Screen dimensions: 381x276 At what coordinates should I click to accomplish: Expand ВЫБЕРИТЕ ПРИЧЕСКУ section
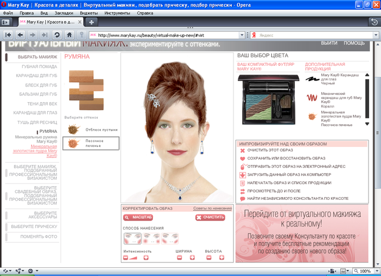32,226
